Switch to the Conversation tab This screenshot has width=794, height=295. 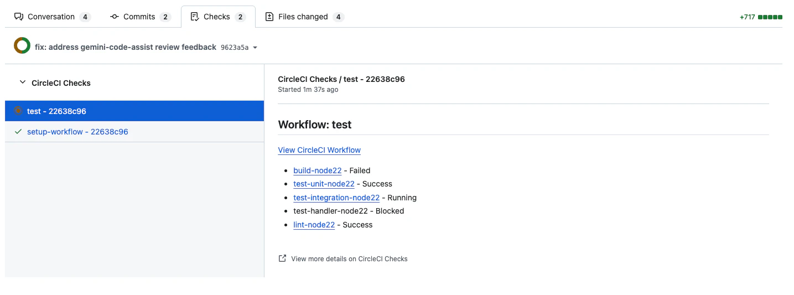pyautogui.click(x=53, y=17)
